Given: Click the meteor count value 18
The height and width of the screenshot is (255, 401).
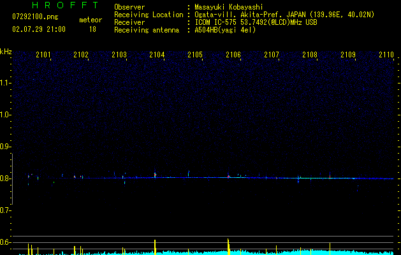Looking at the screenshot, I should click(92, 29).
